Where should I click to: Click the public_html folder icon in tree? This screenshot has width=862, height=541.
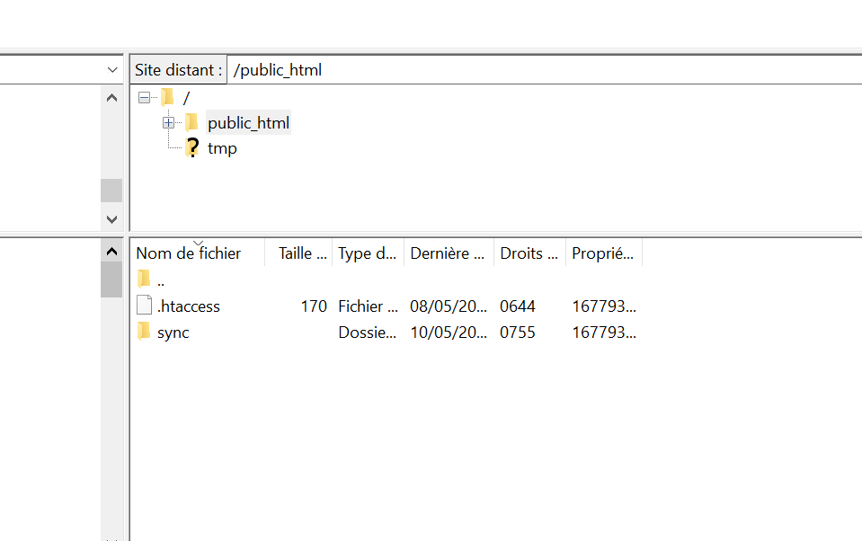[191, 123]
